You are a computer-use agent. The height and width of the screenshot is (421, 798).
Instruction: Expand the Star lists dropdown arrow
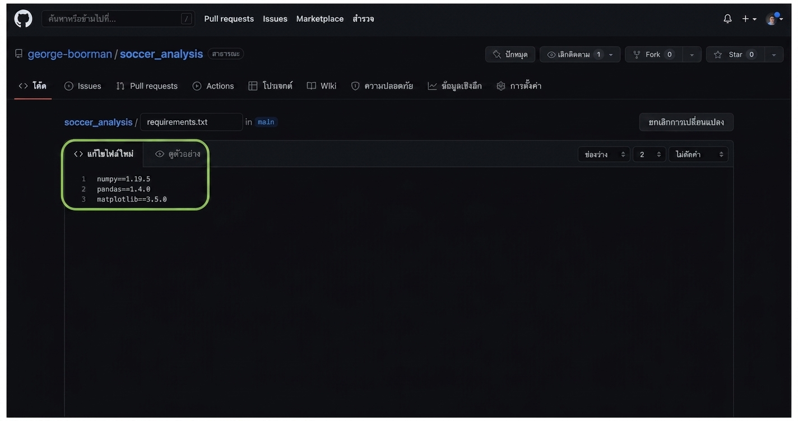point(774,54)
